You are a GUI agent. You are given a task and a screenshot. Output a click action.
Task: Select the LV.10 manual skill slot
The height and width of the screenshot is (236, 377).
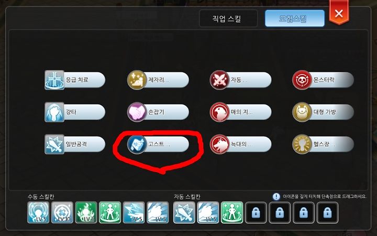[x=62, y=212]
